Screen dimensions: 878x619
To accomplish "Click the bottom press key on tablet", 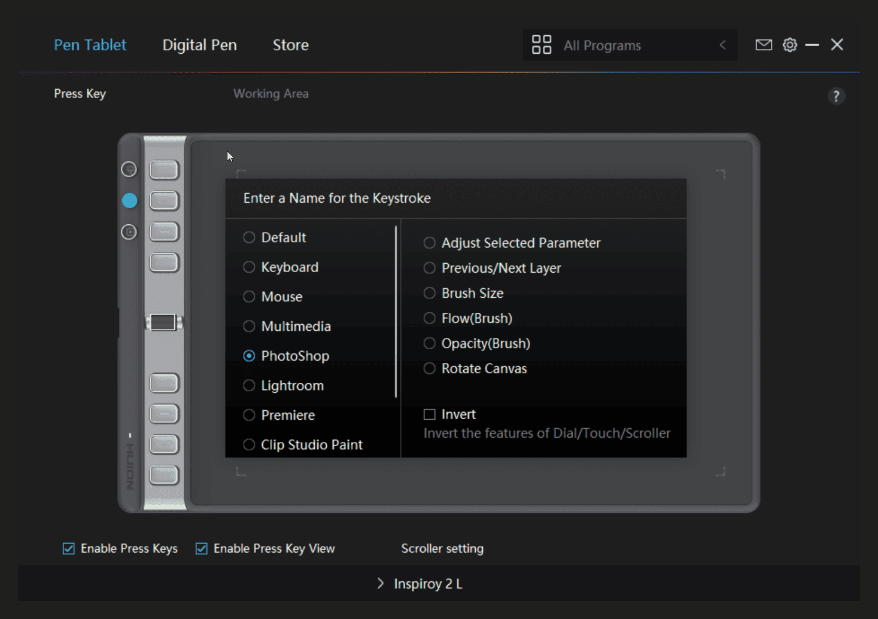I will (164, 475).
